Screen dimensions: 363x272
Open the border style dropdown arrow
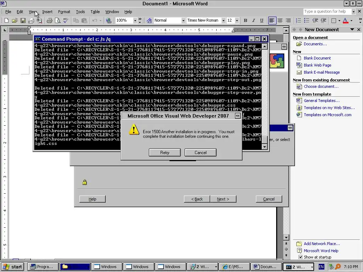(339, 20)
